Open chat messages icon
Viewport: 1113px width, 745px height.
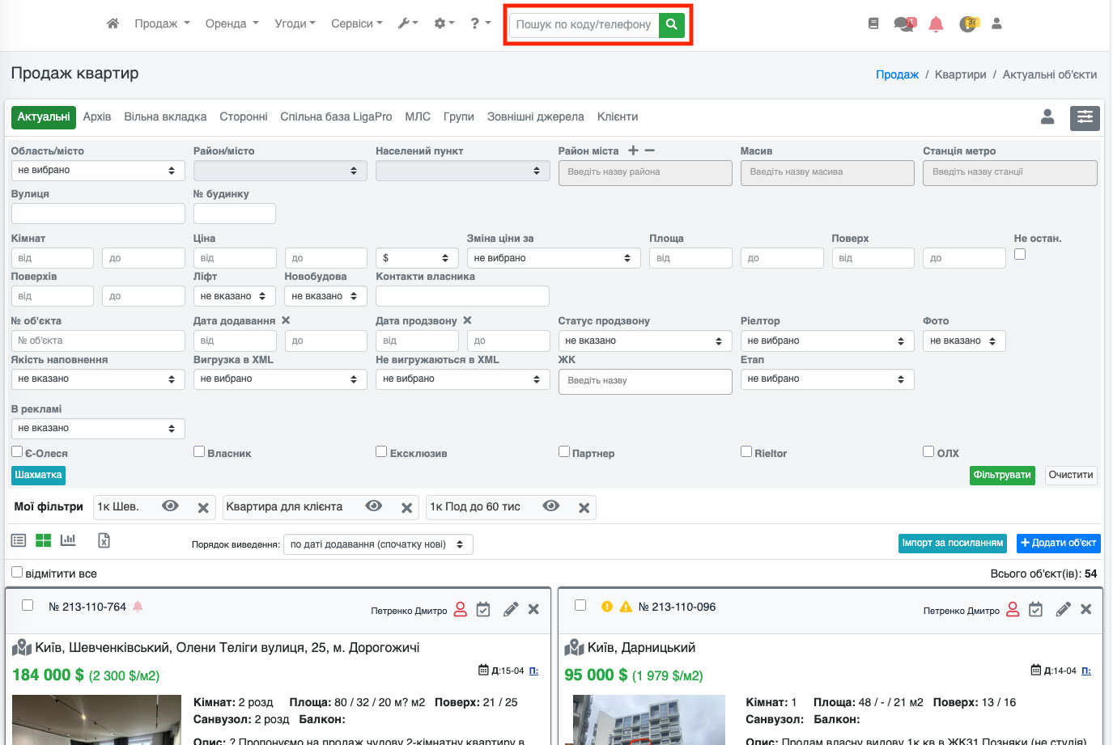click(903, 24)
